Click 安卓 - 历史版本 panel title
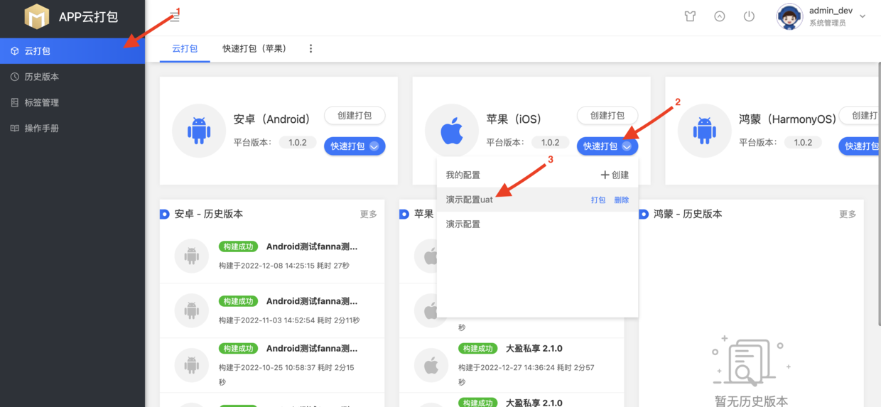881x407 pixels. click(209, 214)
